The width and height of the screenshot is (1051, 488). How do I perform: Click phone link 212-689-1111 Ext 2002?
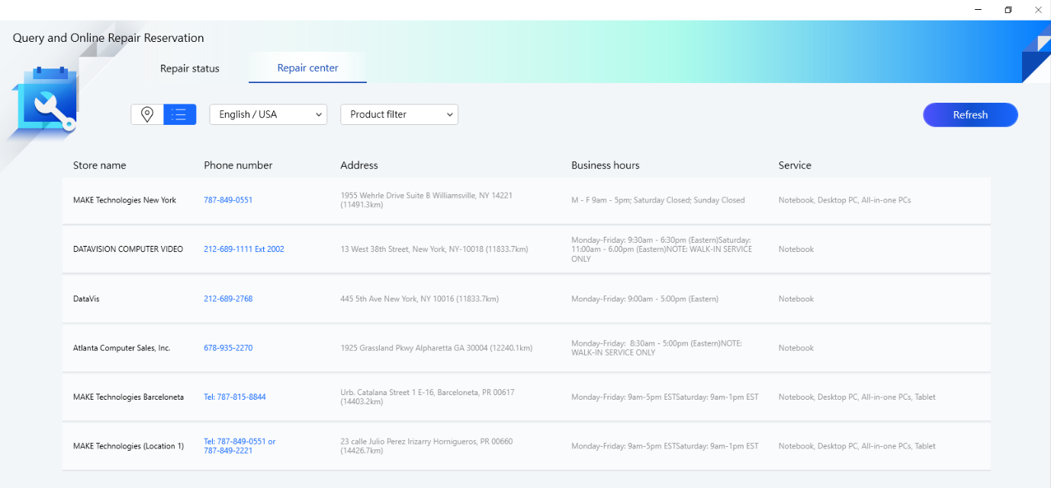point(244,249)
